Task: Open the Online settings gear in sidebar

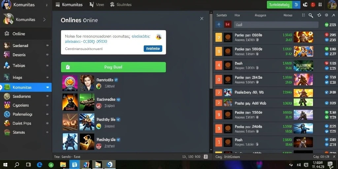Action: [7, 34]
